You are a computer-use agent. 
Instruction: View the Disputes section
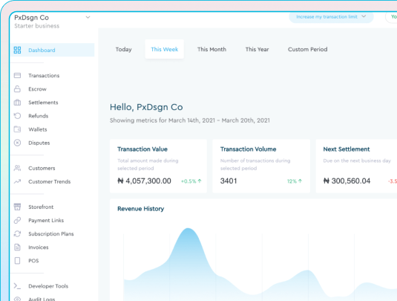(x=39, y=143)
